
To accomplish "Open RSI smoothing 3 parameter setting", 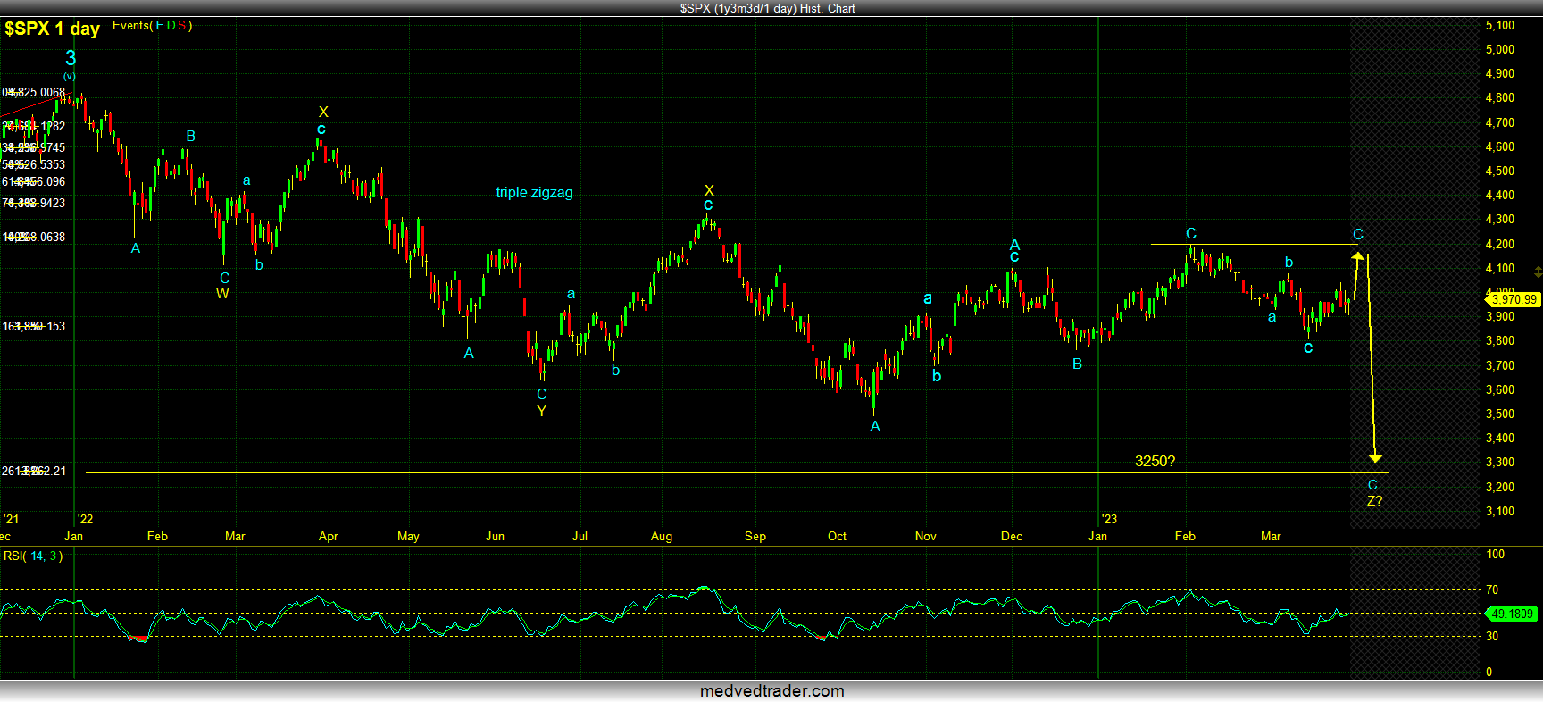I will tap(53, 556).
